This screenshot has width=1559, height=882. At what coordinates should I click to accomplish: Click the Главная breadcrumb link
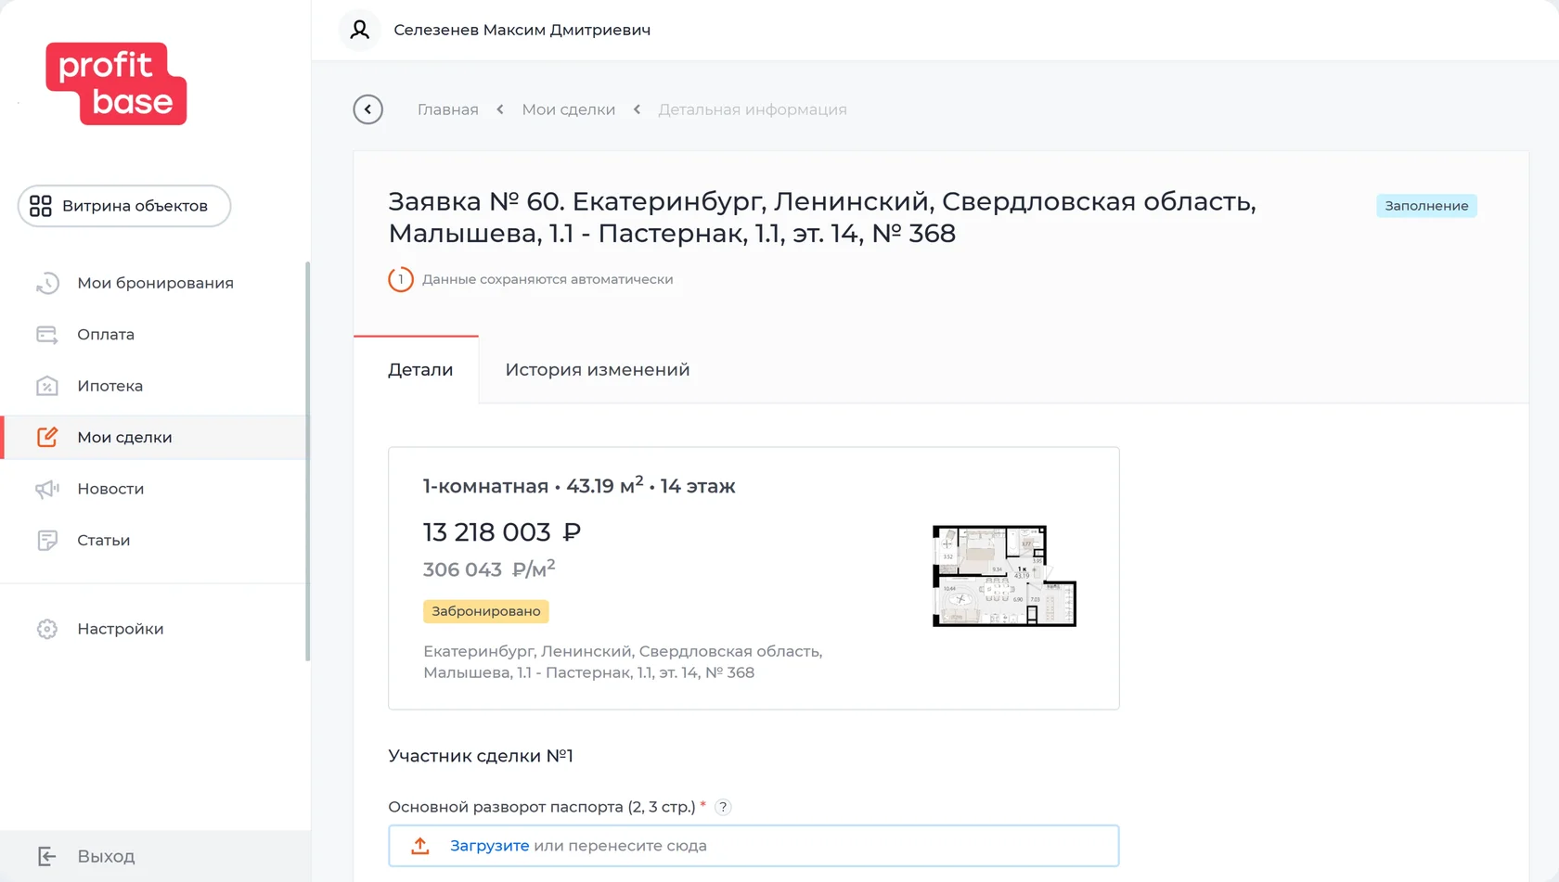[x=447, y=109]
